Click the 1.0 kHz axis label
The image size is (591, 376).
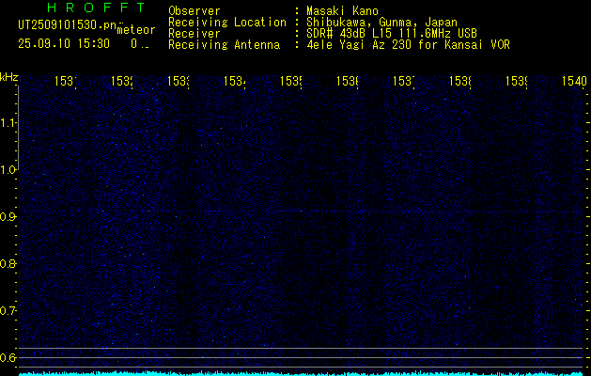click(8, 170)
